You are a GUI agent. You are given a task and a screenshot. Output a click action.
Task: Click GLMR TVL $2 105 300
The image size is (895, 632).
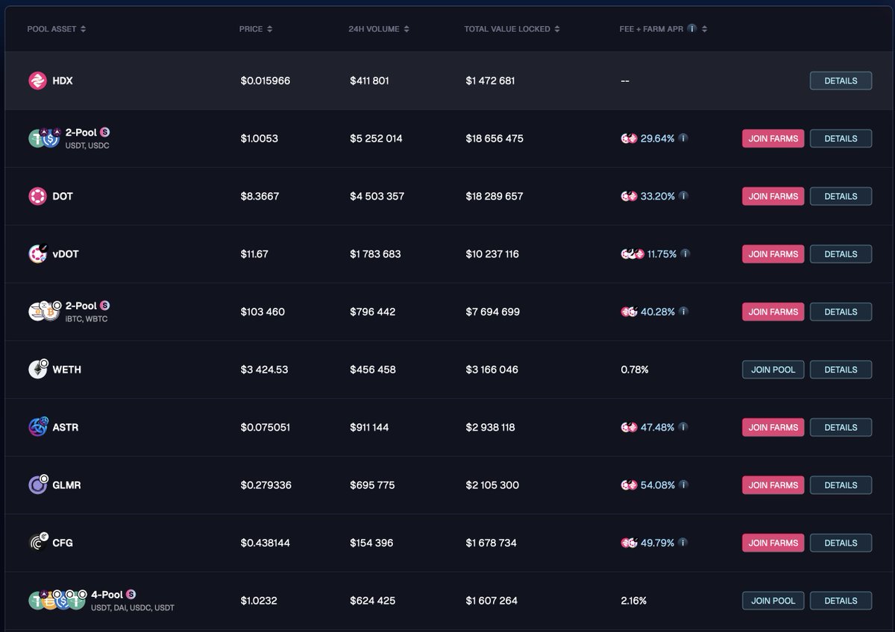coord(492,485)
